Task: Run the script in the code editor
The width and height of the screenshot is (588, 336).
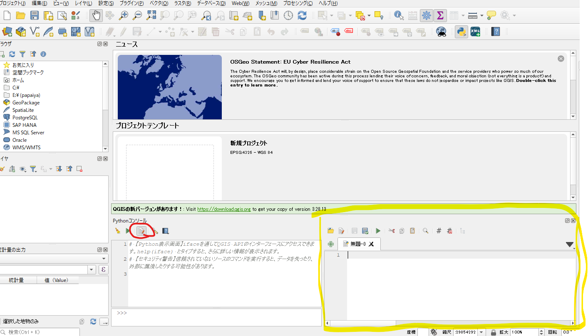Action: pos(378,230)
